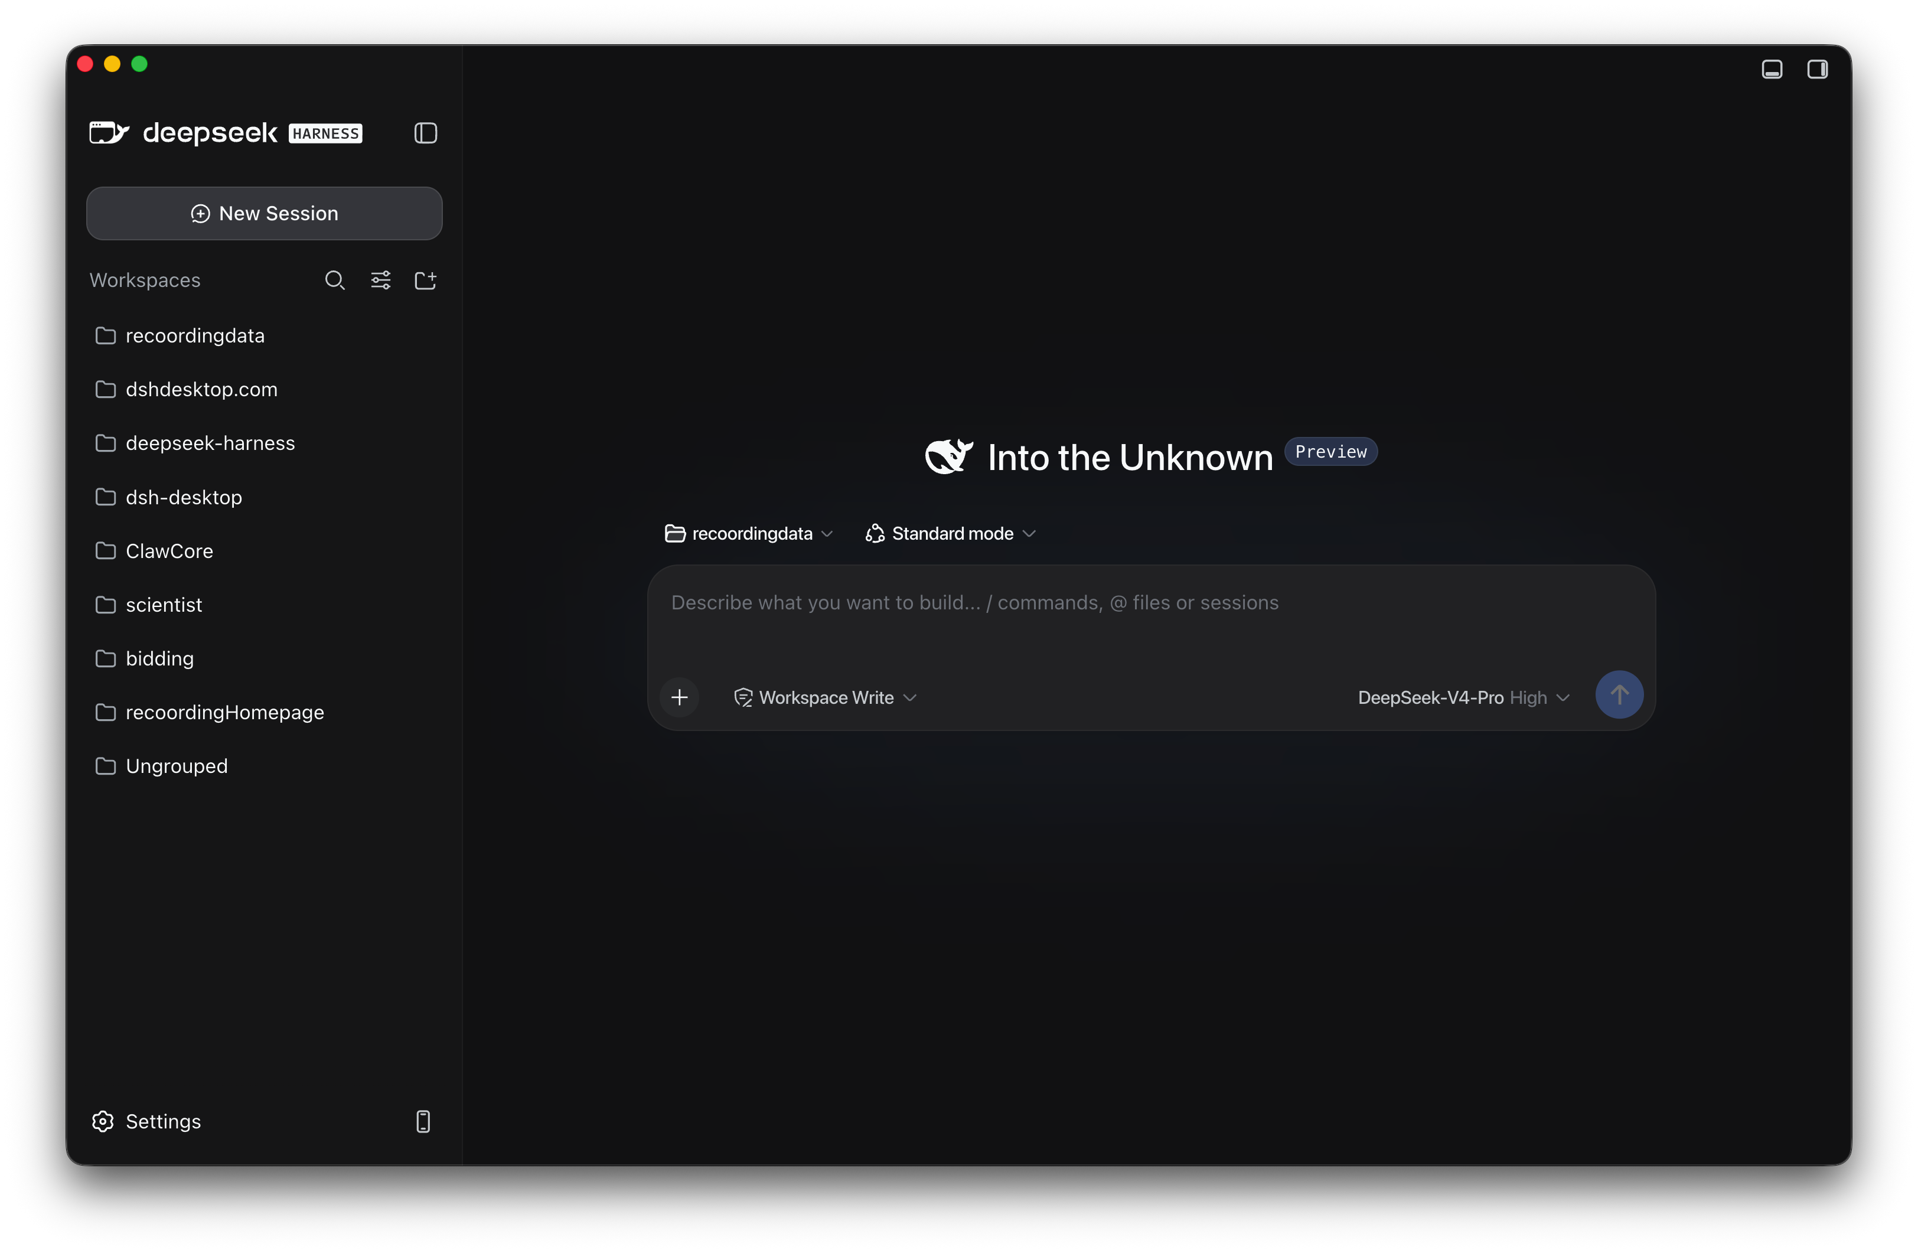Image resolution: width=1918 pixels, height=1253 pixels.
Task: Click the folder icon of recoordingHomepage row
Action: click(106, 712)
